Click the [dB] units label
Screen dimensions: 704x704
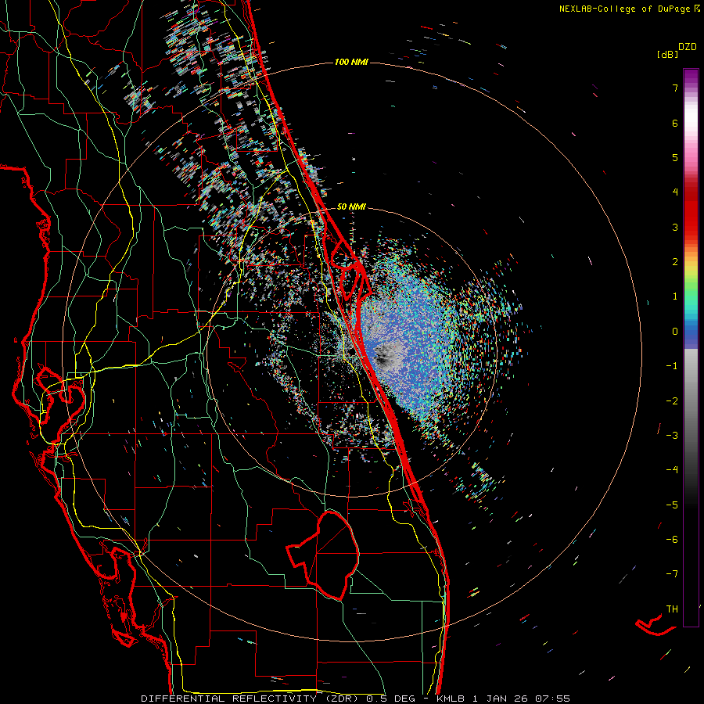pyautogui.click(x=667, y=55)
